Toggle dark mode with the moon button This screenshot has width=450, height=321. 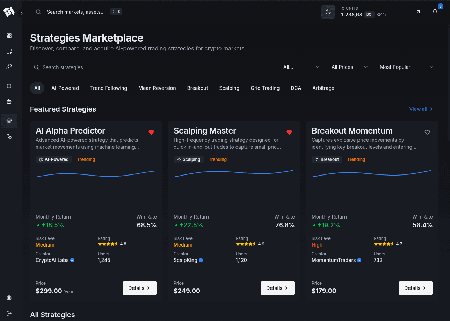pyautogui.click(x=328, y=12)
